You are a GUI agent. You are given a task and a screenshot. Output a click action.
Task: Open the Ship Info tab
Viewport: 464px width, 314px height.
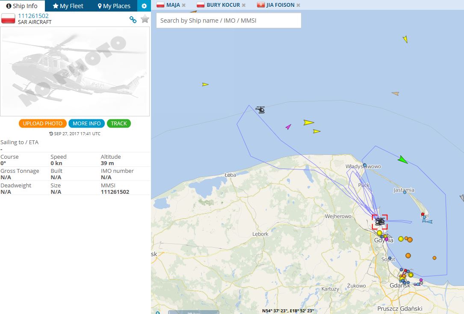click(x=22, y=6)
